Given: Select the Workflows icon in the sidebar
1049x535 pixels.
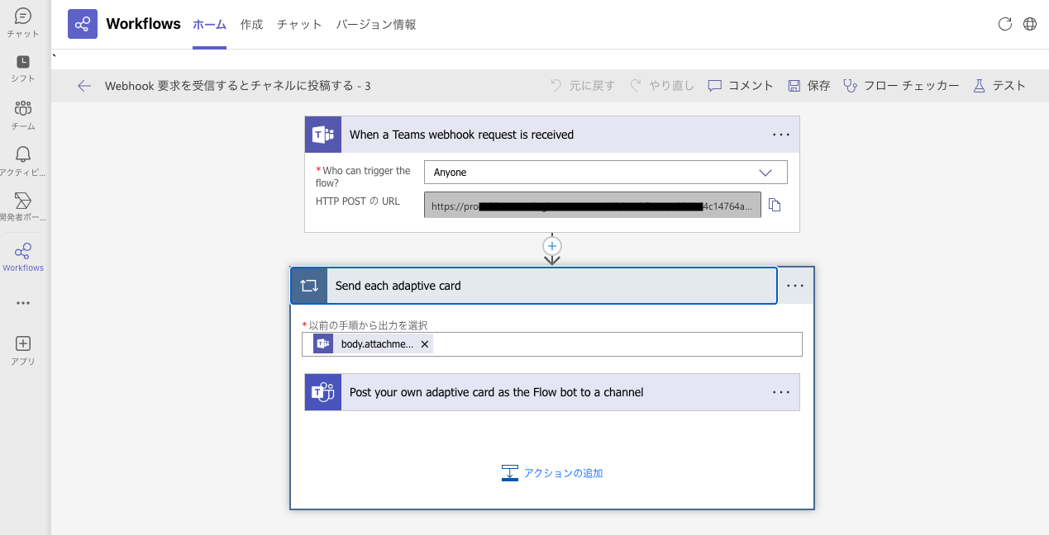Looking at the screenshot, I should point(22,252).
